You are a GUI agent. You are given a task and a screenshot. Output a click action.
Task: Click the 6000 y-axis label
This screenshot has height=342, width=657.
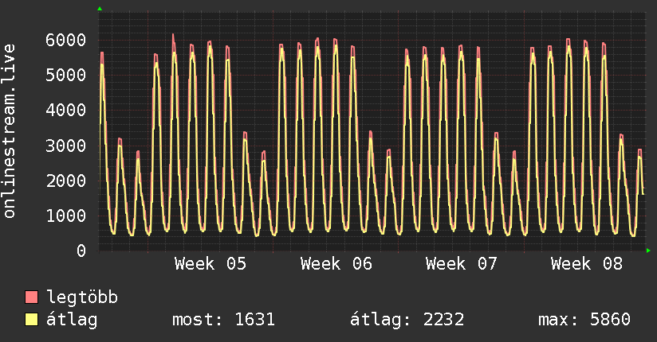click(x=65, y=40)
